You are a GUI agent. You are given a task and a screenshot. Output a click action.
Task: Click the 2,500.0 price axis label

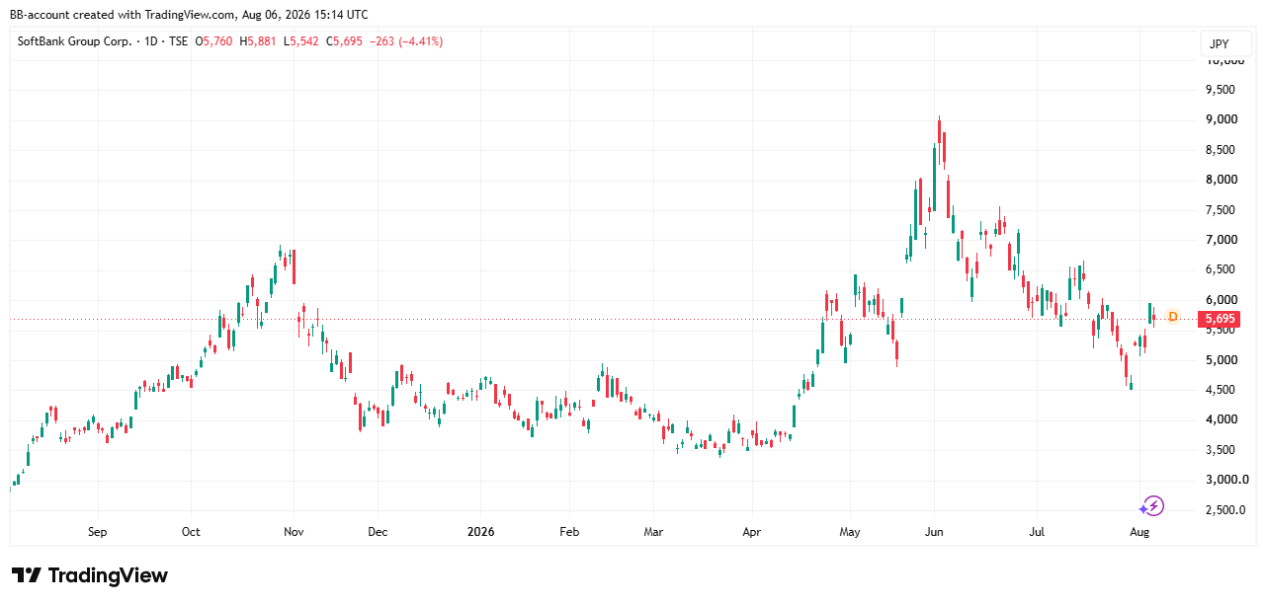[x=1224, y=510]
